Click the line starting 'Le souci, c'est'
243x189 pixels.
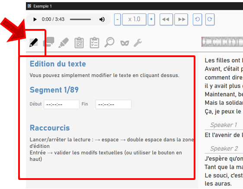[x=224, y=176]
